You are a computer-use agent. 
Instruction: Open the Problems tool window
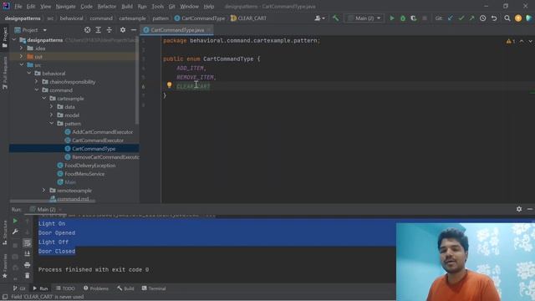tap(96, 288)
